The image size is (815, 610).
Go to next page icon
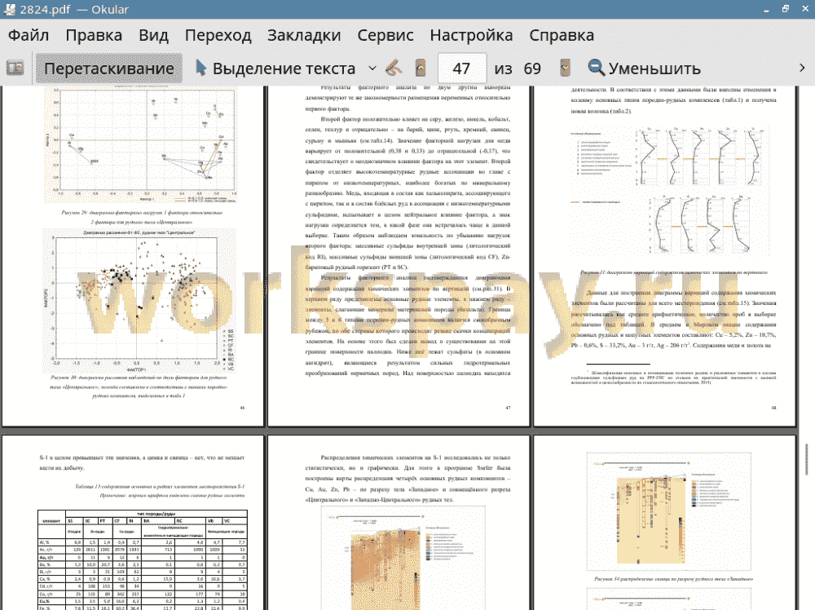(565, 69)
